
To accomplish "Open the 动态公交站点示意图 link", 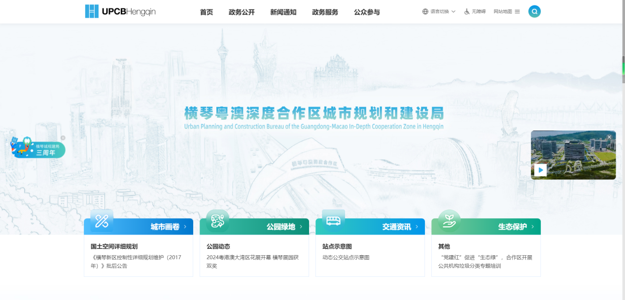I will pos(346,257).
